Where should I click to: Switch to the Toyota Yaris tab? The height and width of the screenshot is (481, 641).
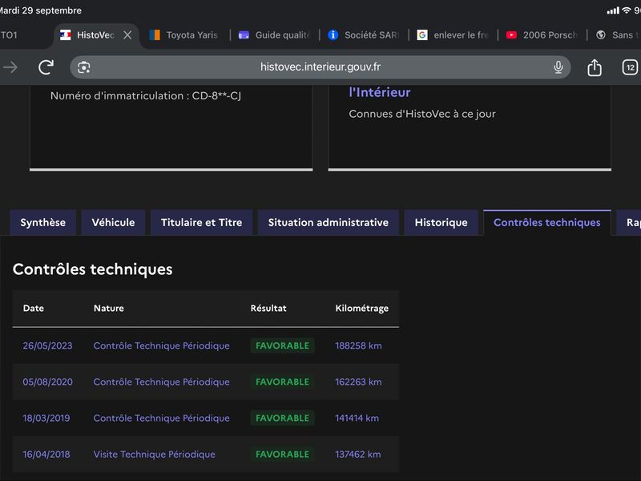coord(184,35)
